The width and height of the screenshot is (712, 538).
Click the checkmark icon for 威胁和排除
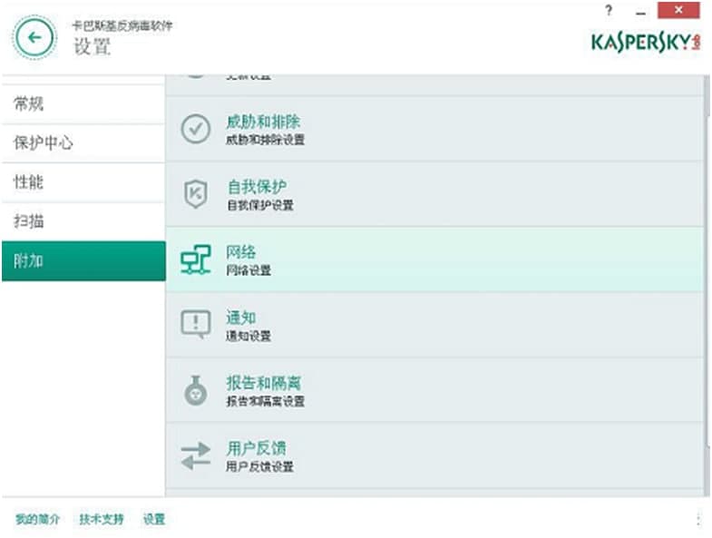(x=196, y=129)
